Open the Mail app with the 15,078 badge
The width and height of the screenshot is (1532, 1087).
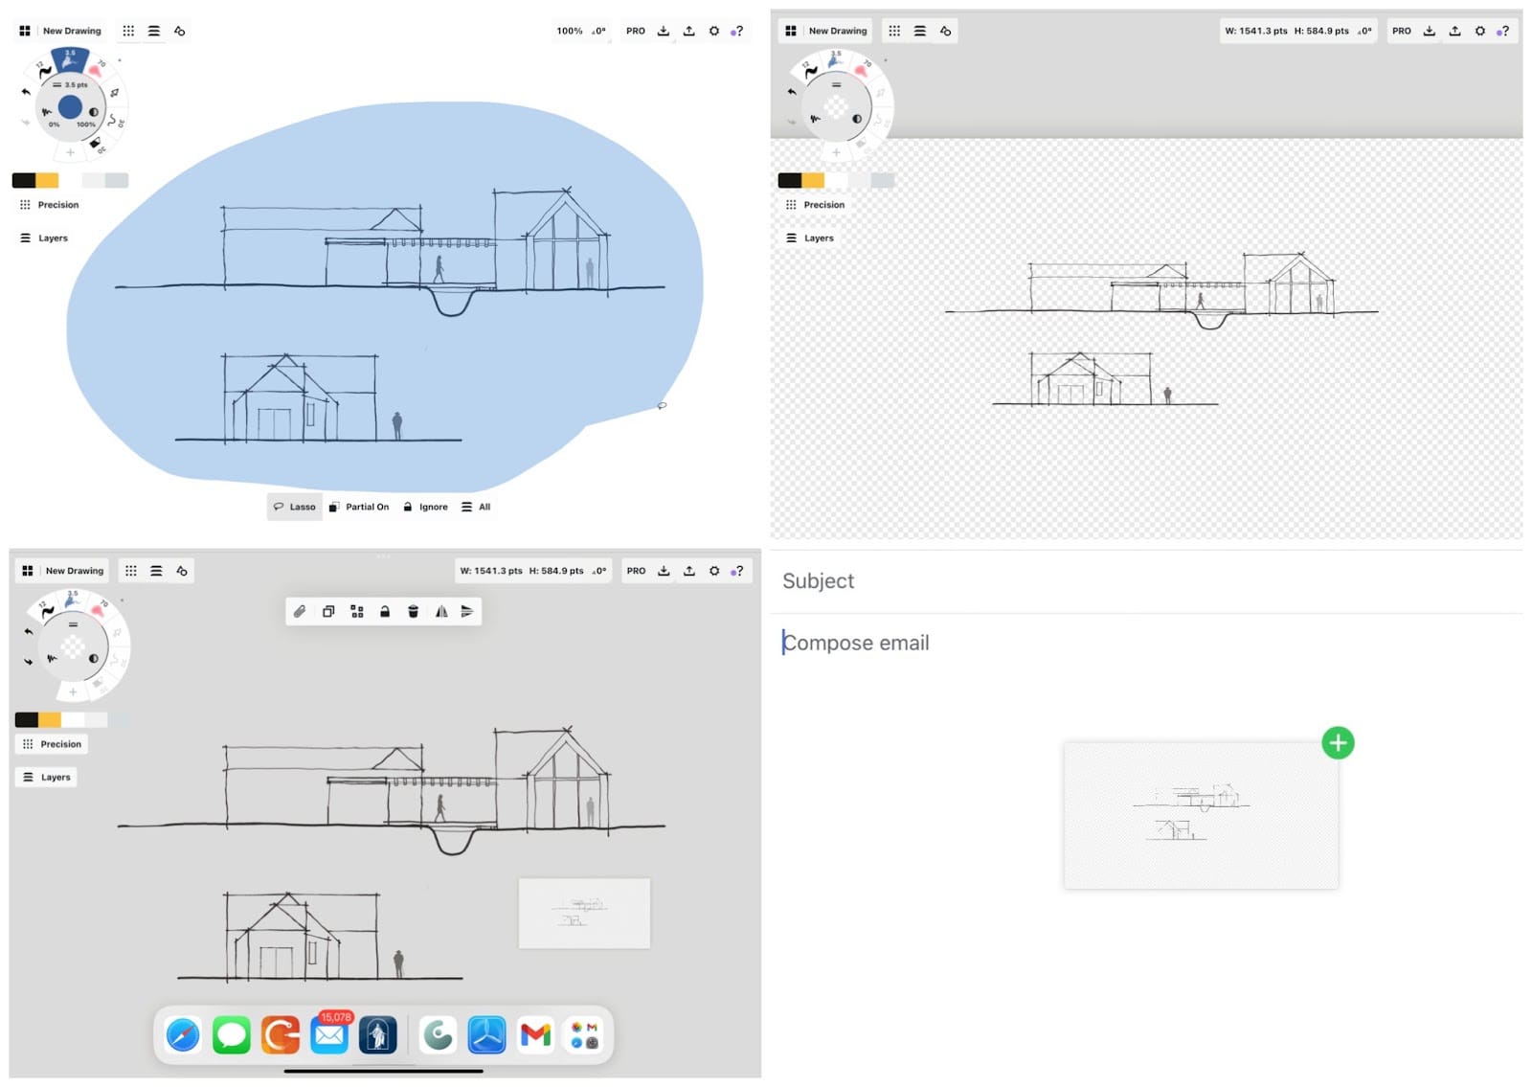click(x=329, y=1035)
